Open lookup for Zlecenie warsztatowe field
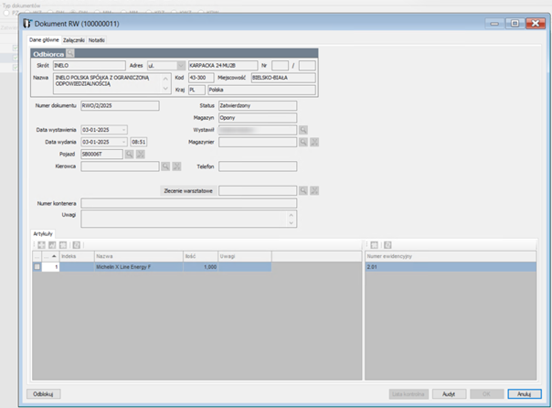 point(303,190)
